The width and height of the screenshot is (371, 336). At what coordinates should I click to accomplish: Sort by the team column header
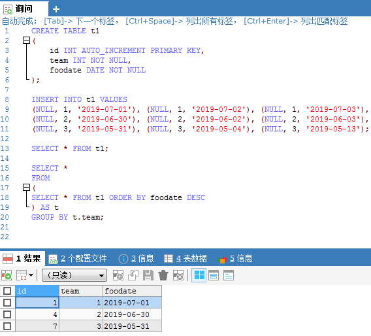point(81,291)
